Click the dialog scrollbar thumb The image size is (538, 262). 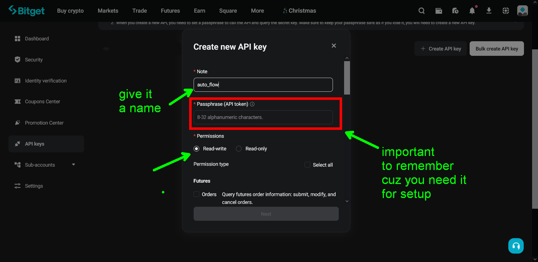(x=347, y=78)
